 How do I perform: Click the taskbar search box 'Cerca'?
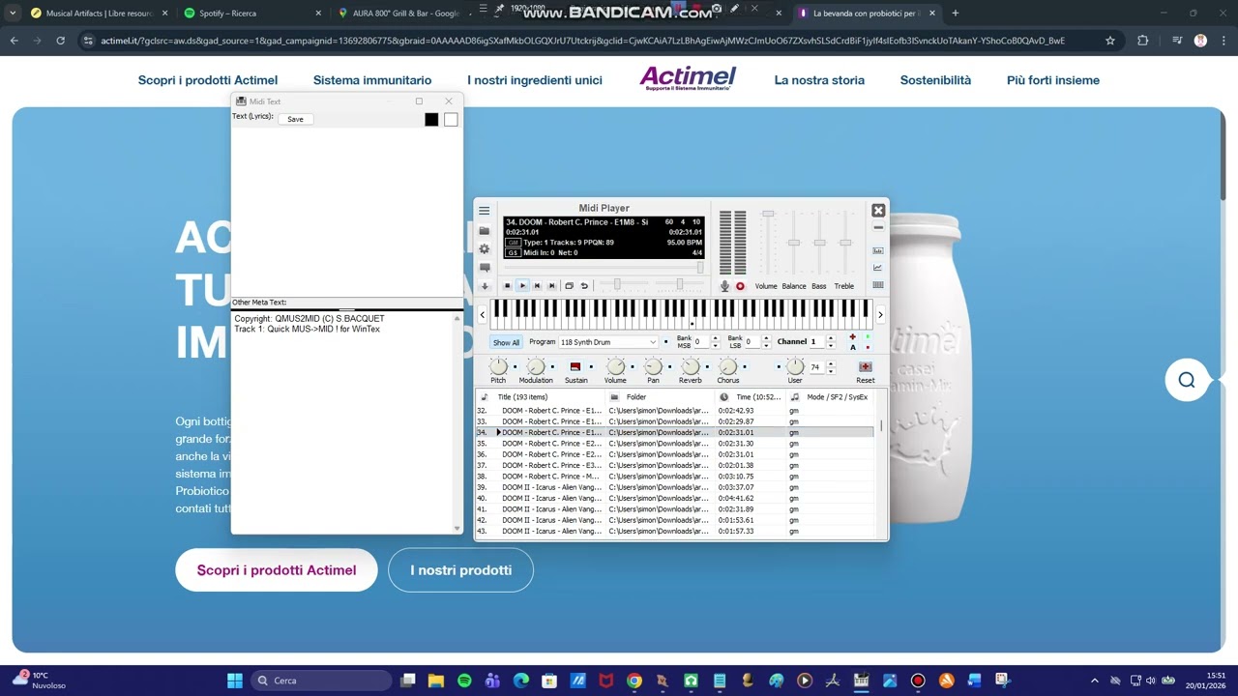321,681
